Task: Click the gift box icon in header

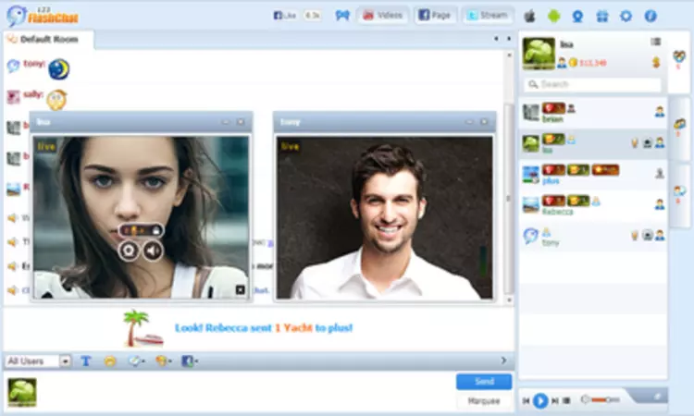Action: pyautogui.click(x=602, y=17)
